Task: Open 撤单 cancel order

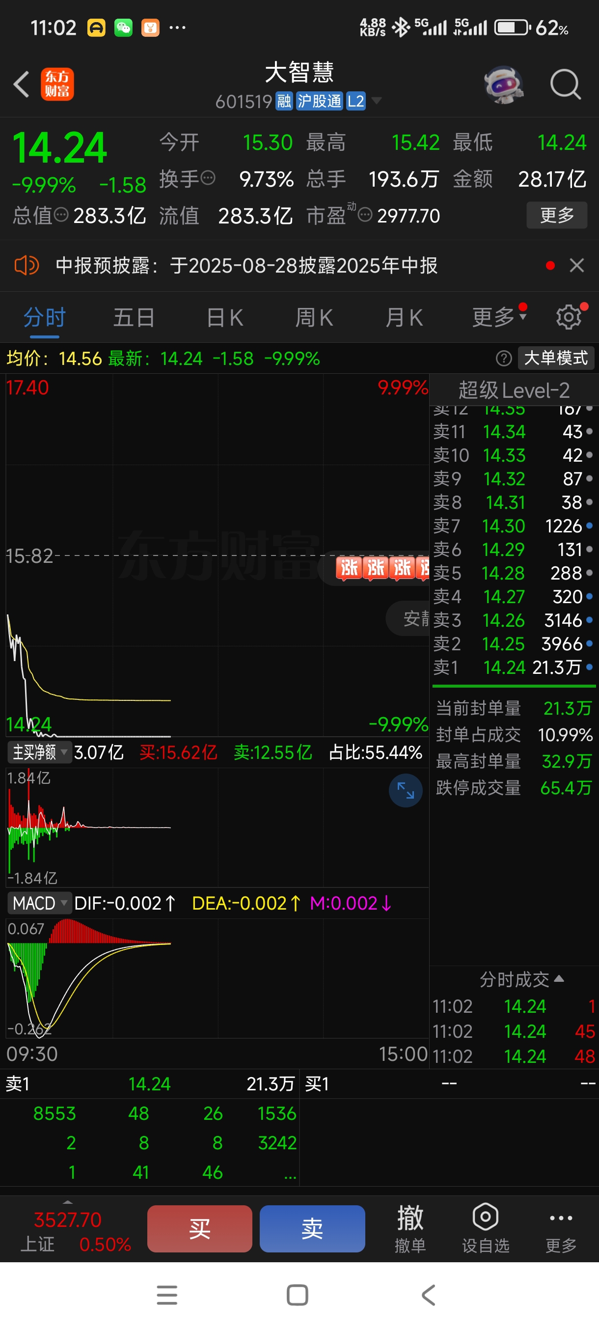Action: (x=410, y=1228)
